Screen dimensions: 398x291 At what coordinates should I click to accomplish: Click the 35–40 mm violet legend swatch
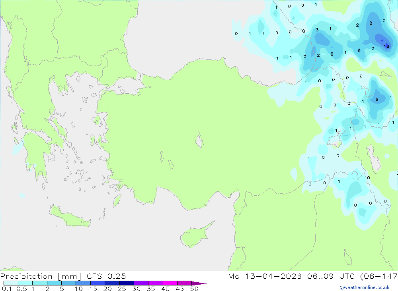156,283
